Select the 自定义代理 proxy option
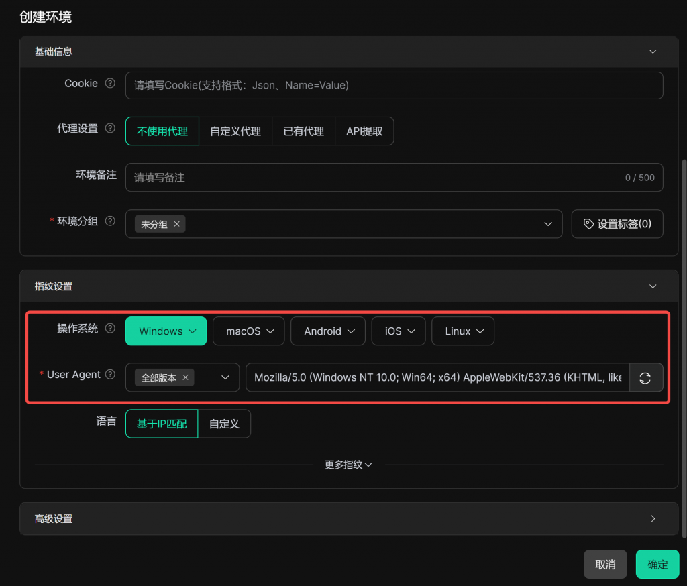Screen dimensions: 687x586 coord(235,131)
